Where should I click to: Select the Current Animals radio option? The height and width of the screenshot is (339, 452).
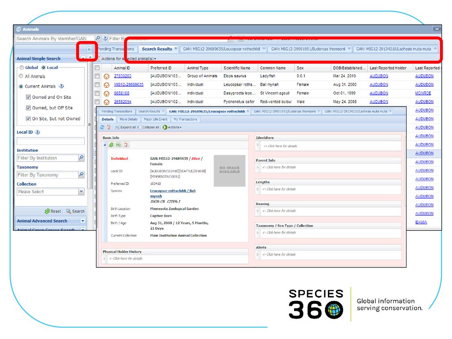[x=21, y=86]
